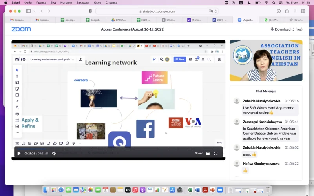Expand Safari sidebar dropdown chevron
Image resolution: width=314 pixels, height=196 pixels.
point(34,11)
